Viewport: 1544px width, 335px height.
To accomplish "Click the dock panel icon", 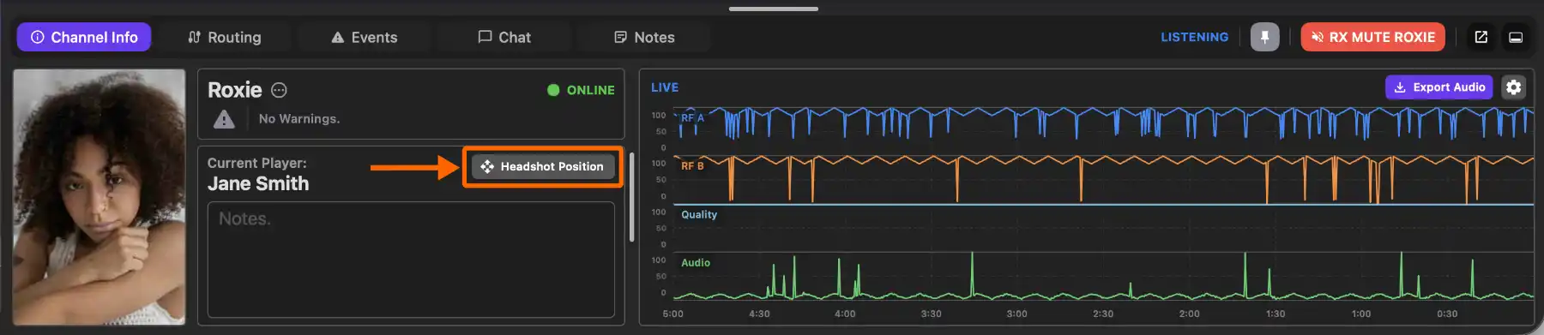I will pos(1516,37).
